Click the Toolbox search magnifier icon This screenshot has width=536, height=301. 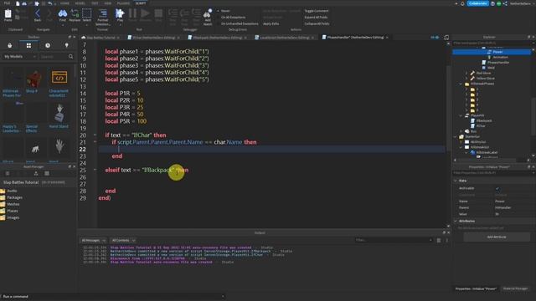[x=70, y=57]
